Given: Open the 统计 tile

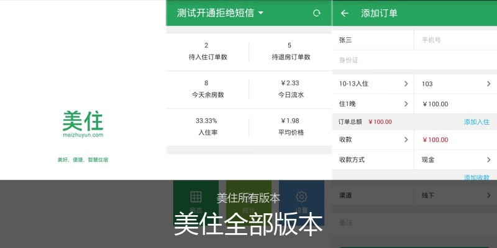Looking at the screenshot, I should point(249,203).
